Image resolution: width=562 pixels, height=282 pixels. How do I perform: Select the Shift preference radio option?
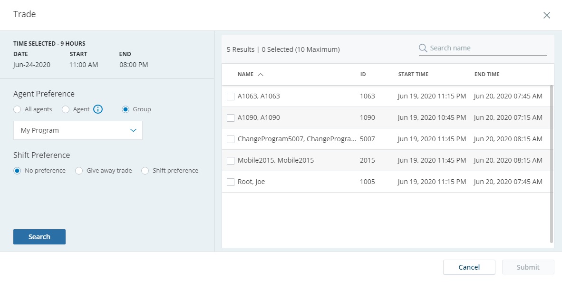tap(145, 171)
